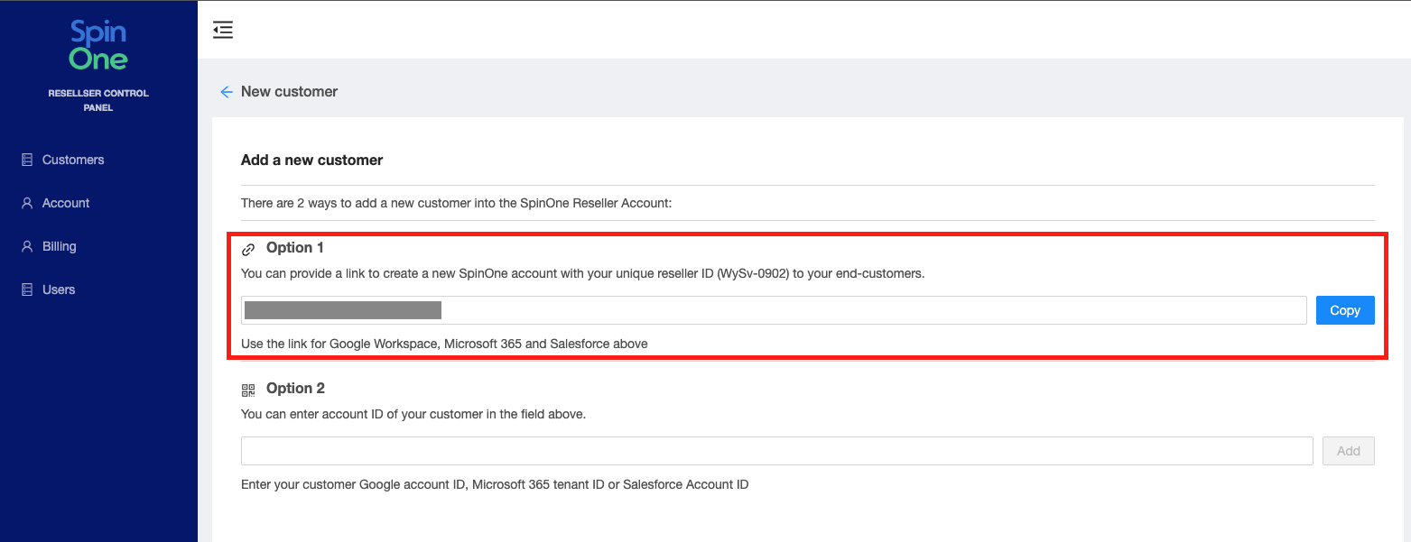Image resolution: width=1411 pixels, height=542 pixels.
Task: Click the Account person icon in the sidebar
Action: pyautogui.click(x=27, y=203)
